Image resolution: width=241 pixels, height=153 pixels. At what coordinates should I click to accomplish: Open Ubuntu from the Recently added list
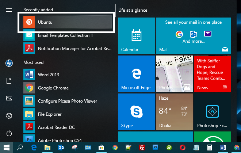(68, 22)
